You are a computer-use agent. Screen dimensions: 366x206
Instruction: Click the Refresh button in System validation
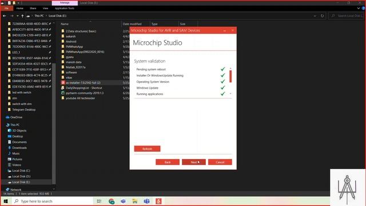tap(147, 149)
